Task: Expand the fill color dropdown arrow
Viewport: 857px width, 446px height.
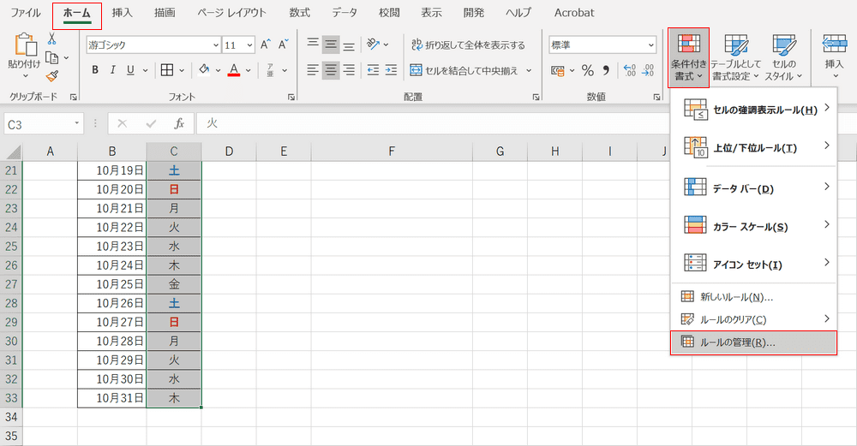Action: coord(218,70)
